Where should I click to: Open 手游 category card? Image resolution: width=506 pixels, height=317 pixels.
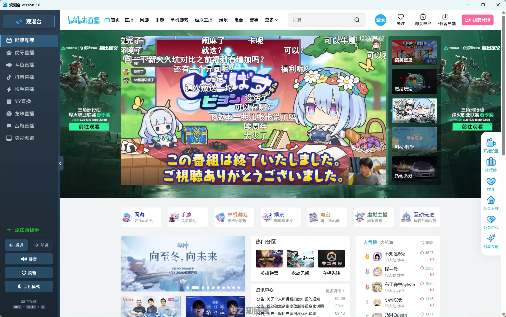[187, 217]
